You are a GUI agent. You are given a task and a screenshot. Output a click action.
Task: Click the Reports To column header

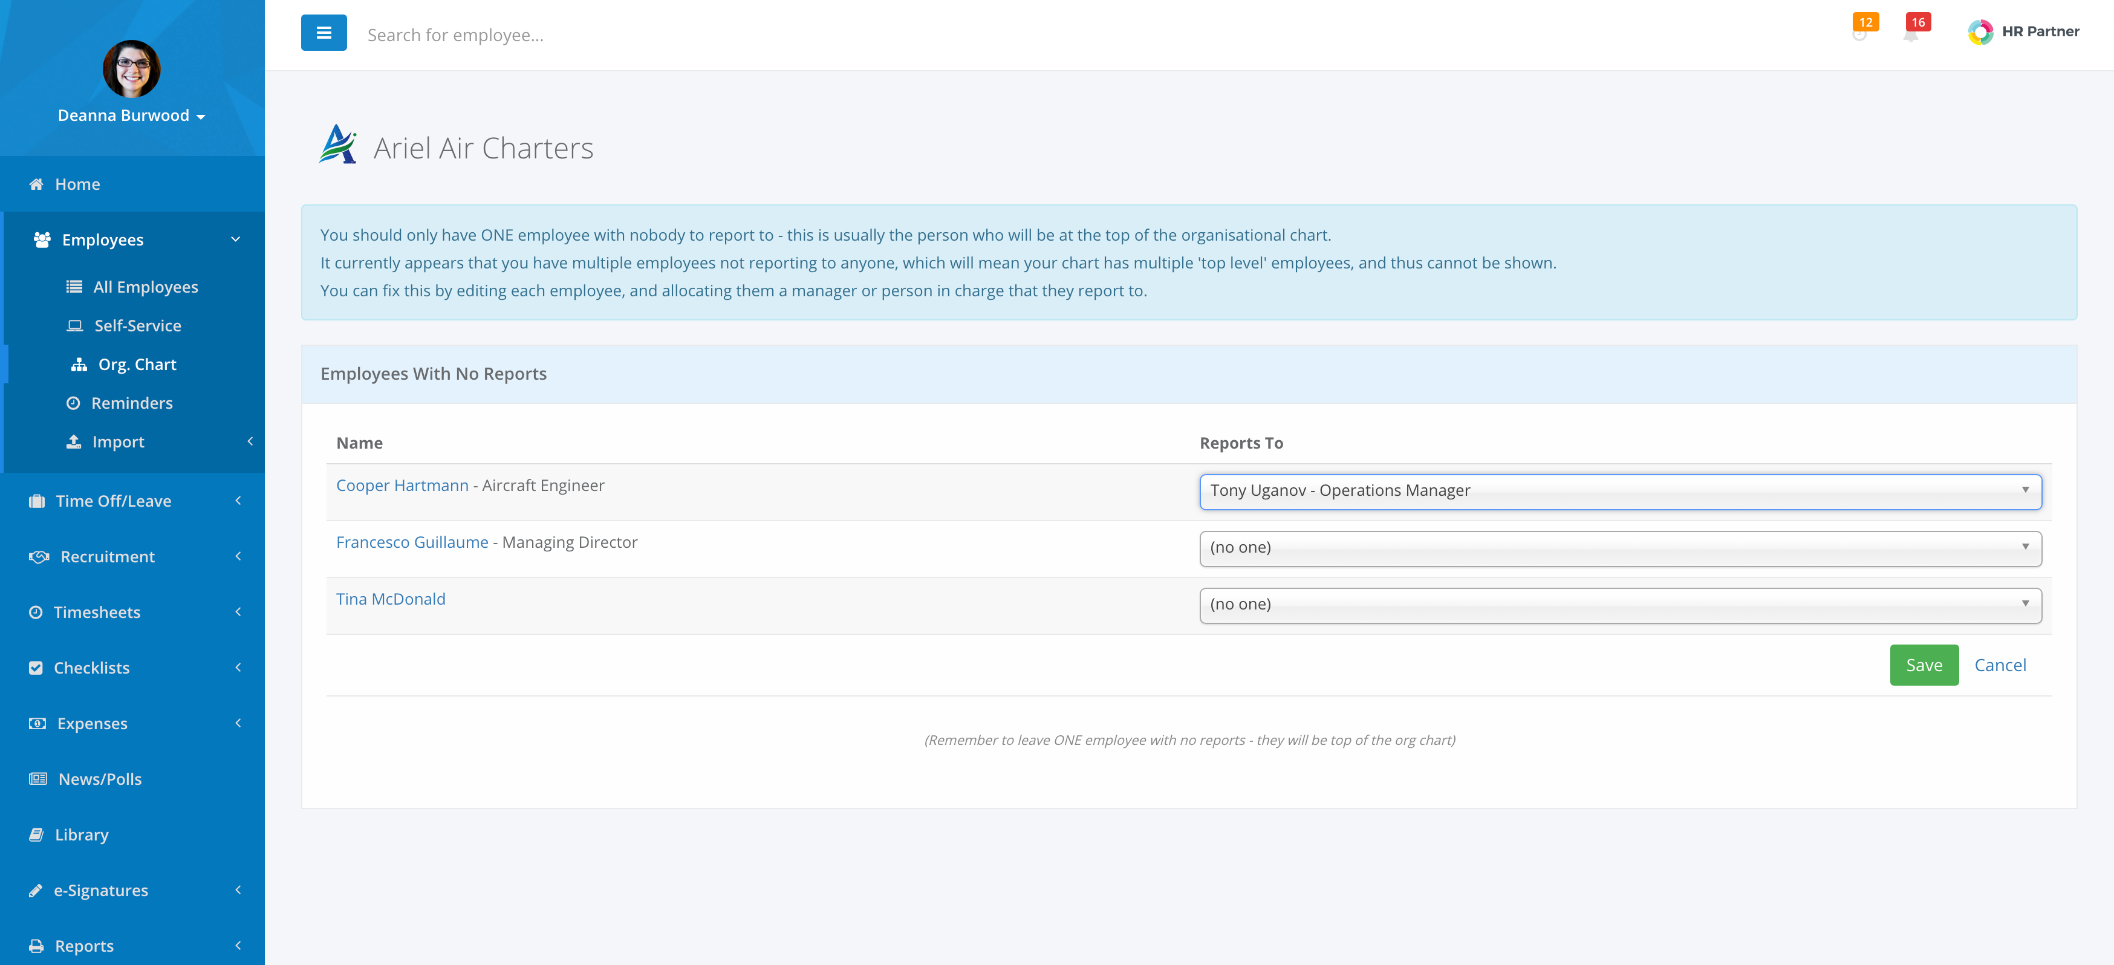[x=1241, y=443]
